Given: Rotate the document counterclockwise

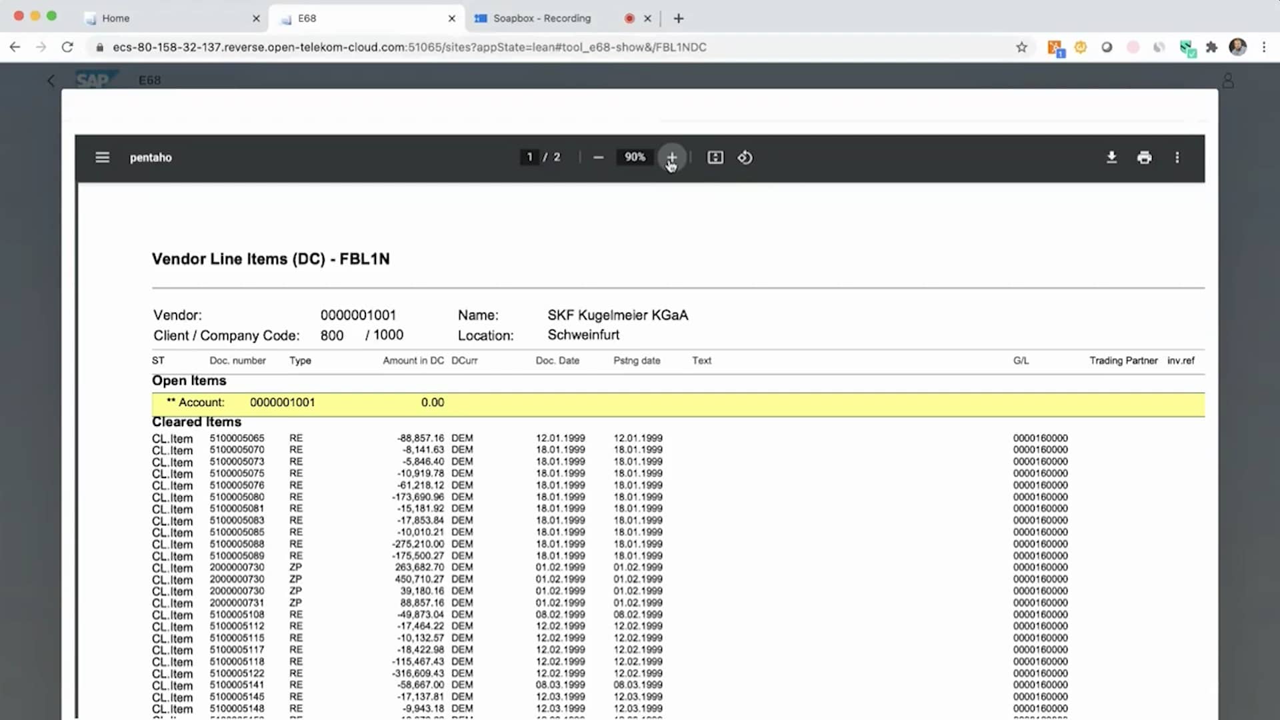Looking at the screenshot, I should pos(745,157).
